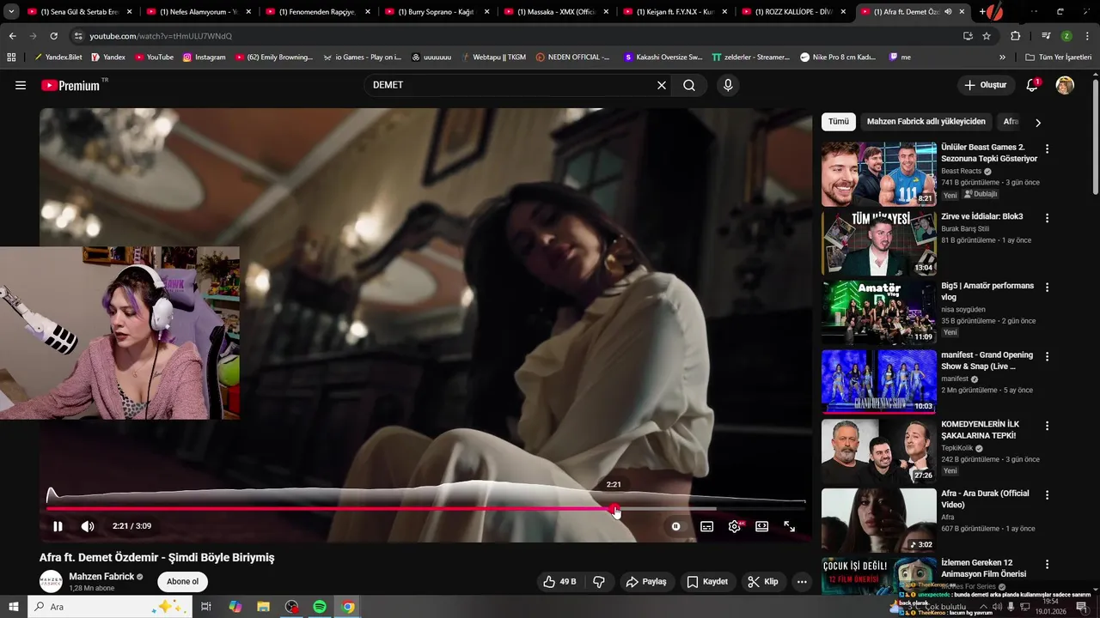Reload the page in Chrome

point(53,36)
